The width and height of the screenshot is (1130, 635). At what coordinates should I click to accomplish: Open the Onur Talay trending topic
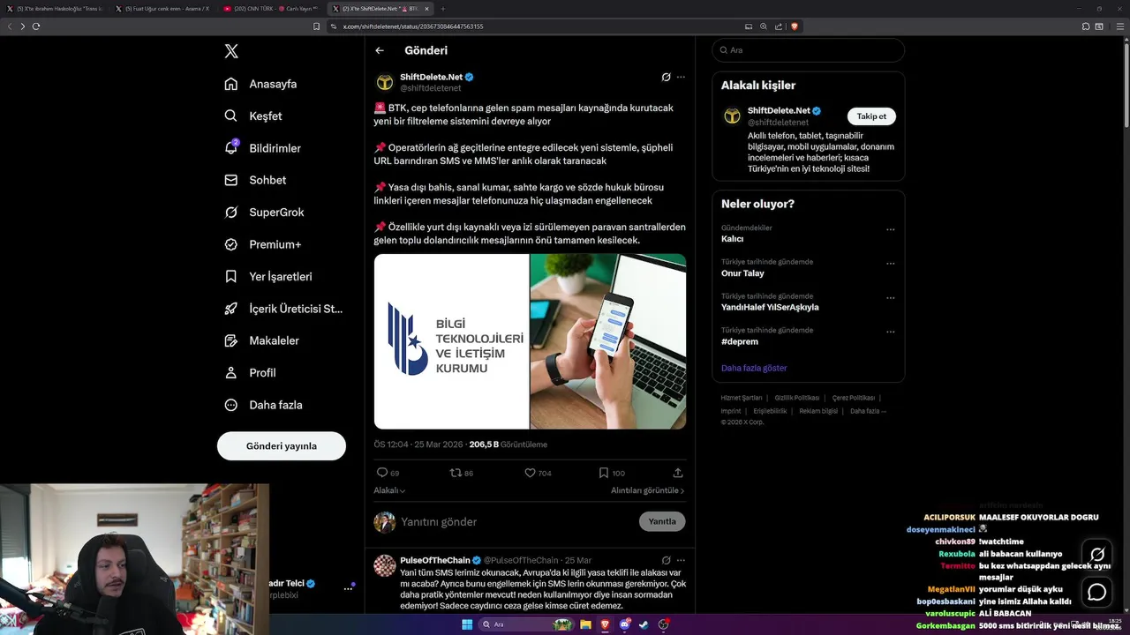[742, 273]
